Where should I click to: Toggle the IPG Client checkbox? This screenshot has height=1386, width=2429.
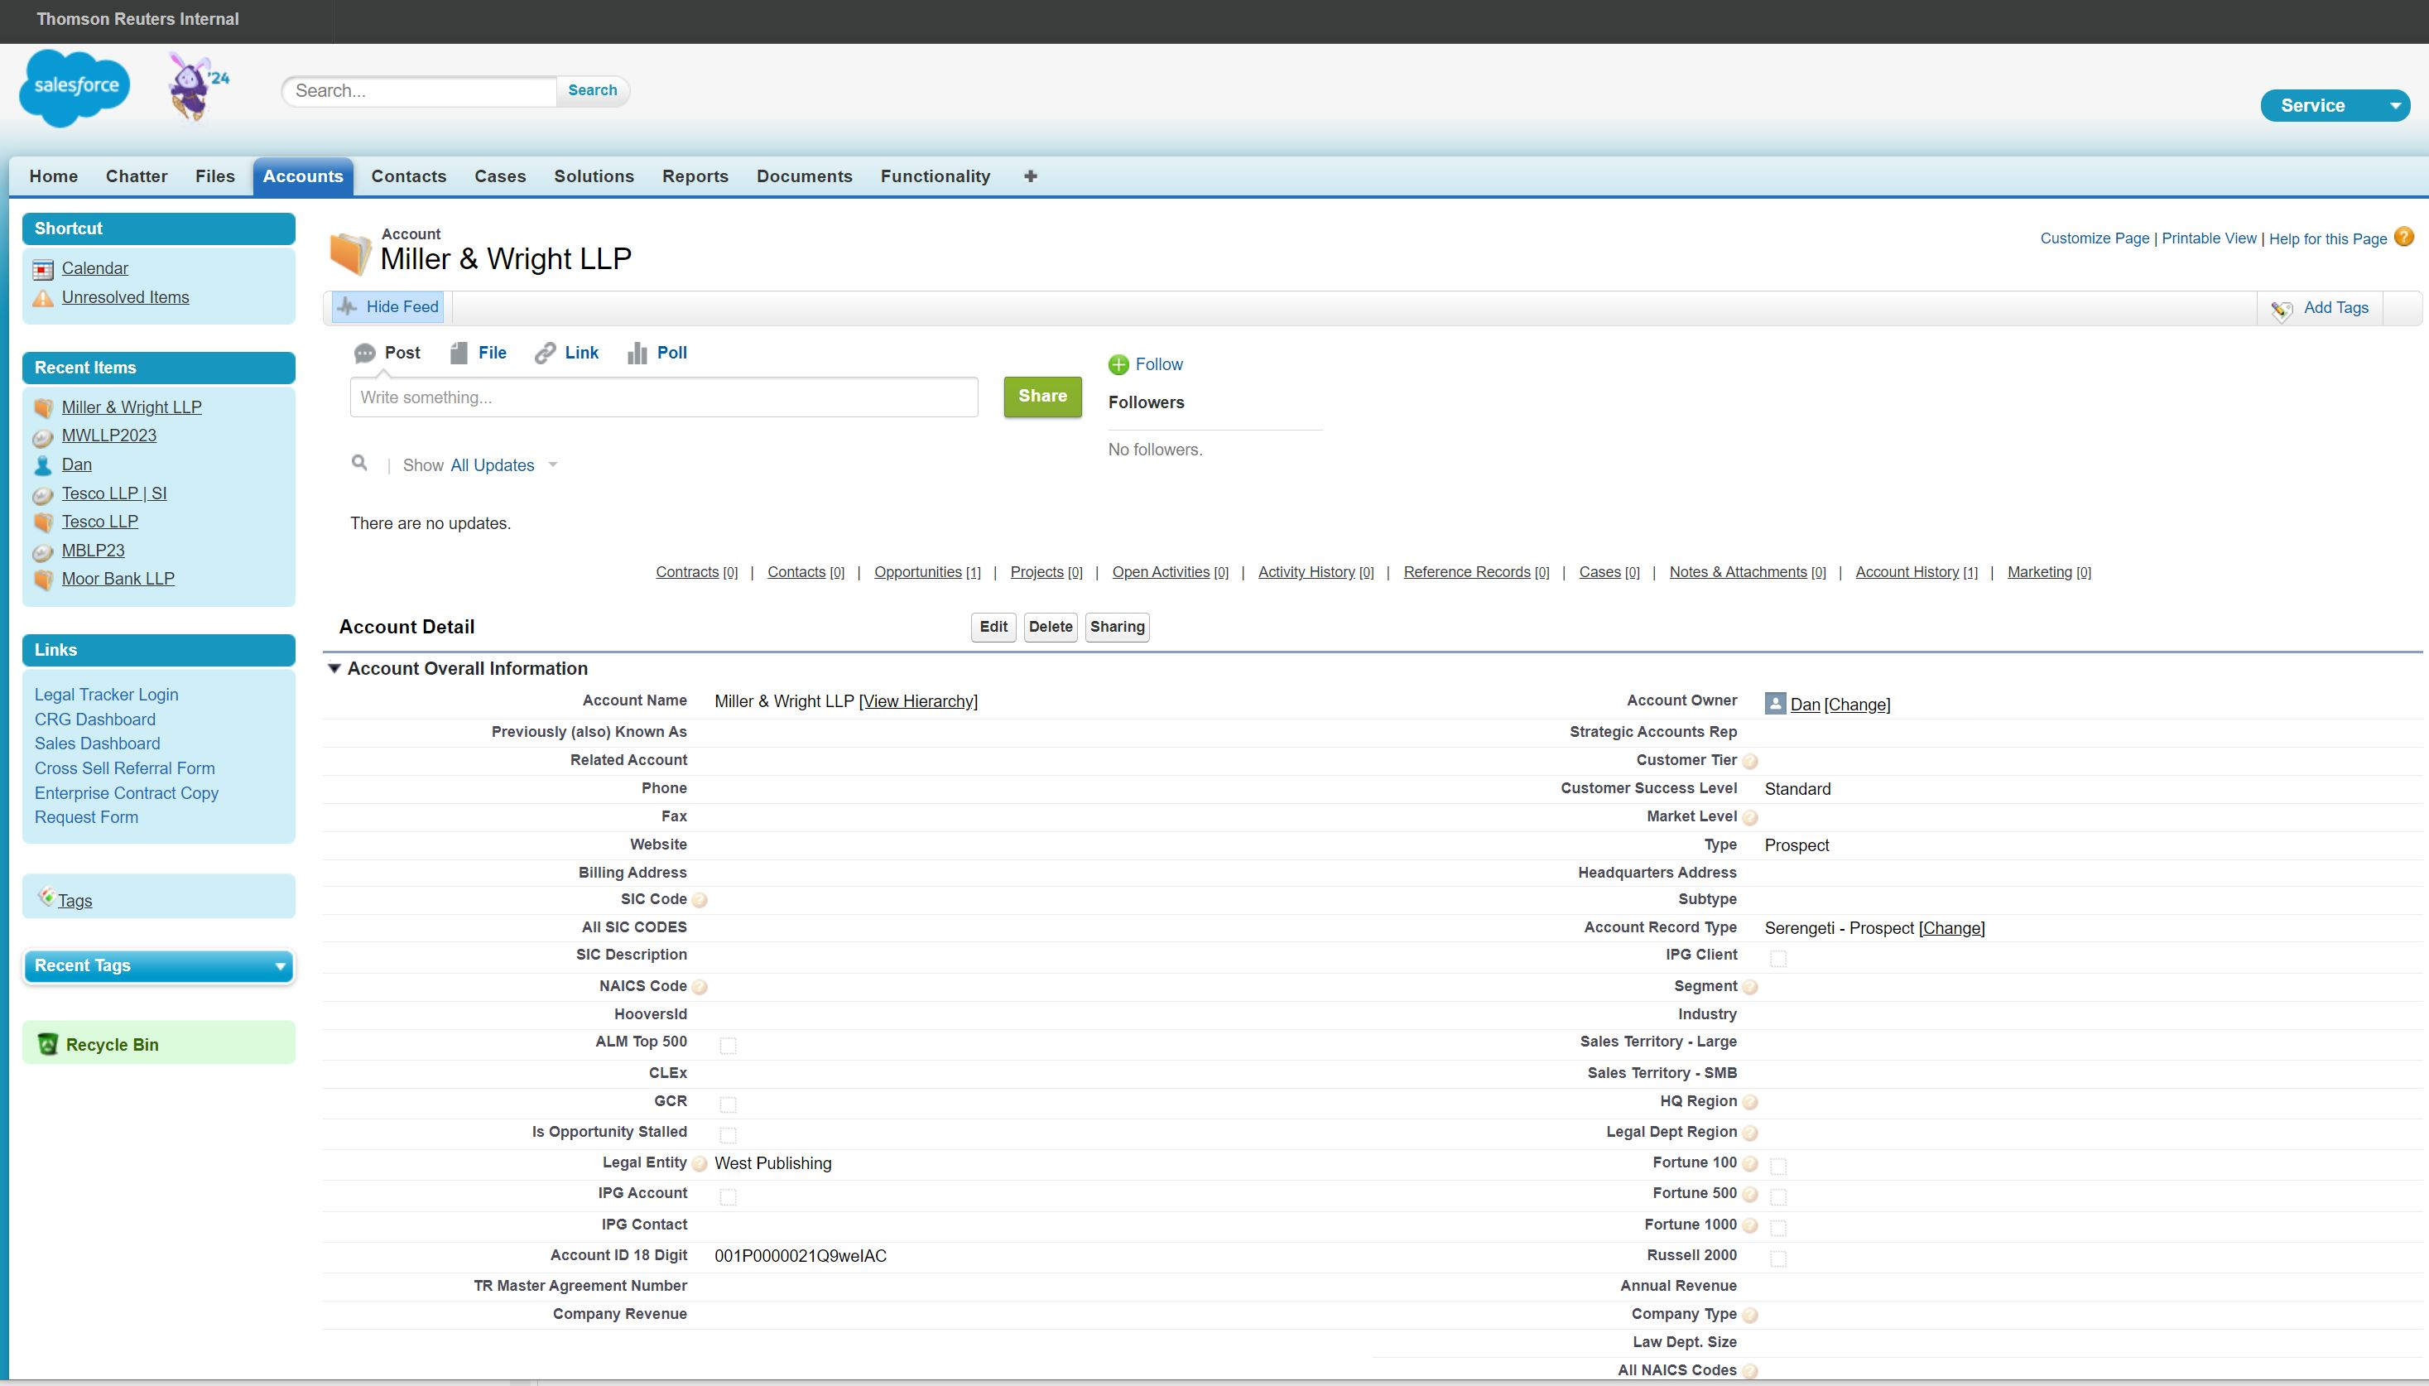[1778, 958]
